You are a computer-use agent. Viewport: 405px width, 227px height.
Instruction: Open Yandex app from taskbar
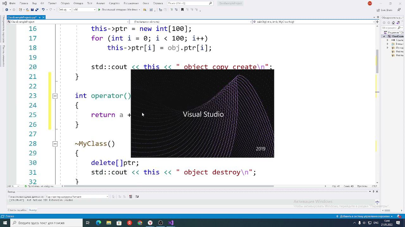pyautogui.click(x=129, y=223)
